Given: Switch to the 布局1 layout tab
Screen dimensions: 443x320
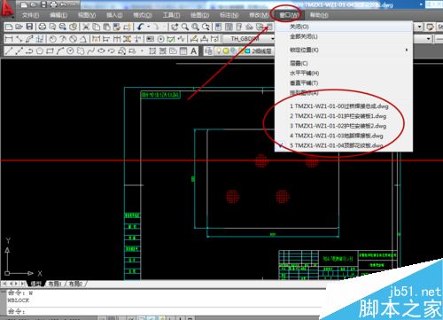Looking at the screenshot, I should (x=55, y=284).
